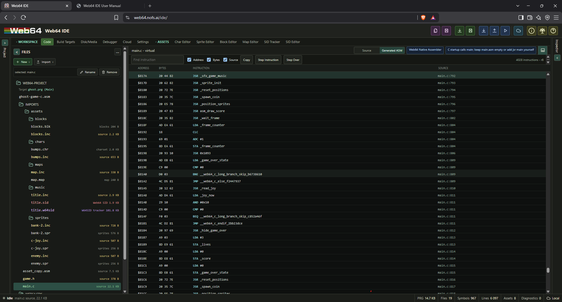This screenshot has width=562, height=302.
Task: Collapse the blocks folder
Action: pyautogui.click(x=38, y=119)
